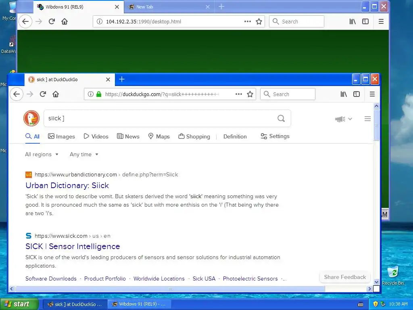Close the siick ] at DuckDuckGo tab
This screenshot has width=413, height=310.
(108, 80)
